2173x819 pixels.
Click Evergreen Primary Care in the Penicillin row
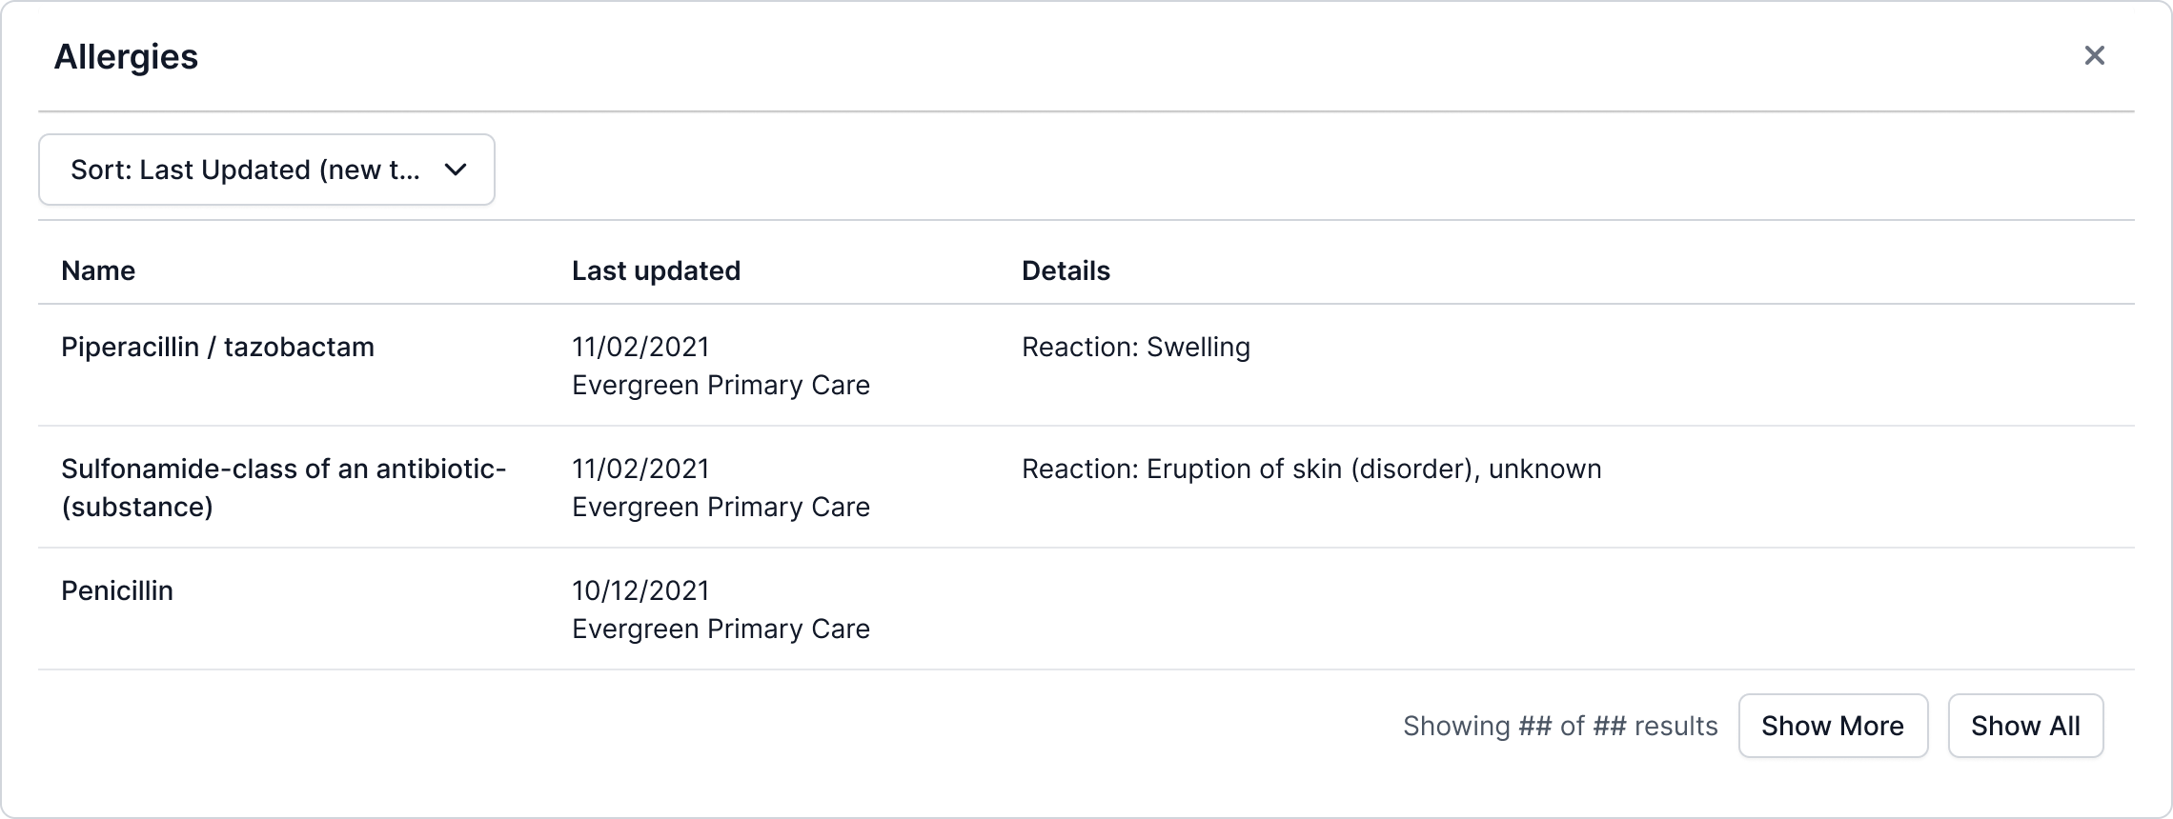[x=721, y=629]
